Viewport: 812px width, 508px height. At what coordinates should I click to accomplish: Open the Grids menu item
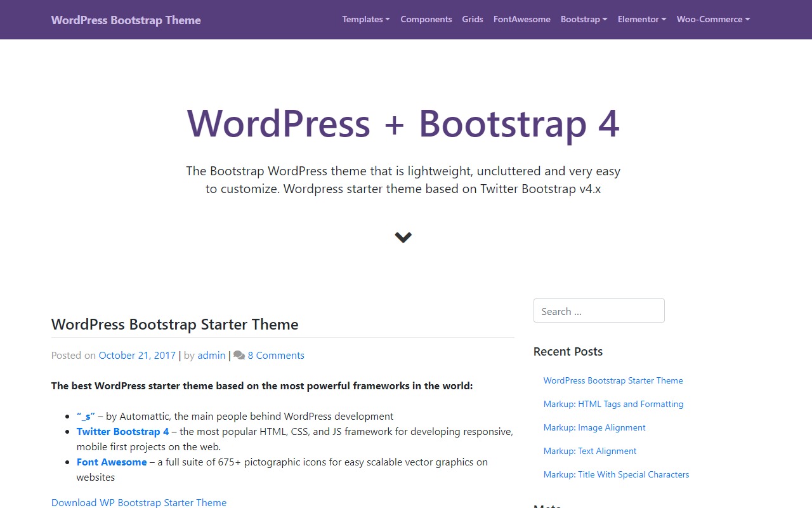[x=473, y=19]
